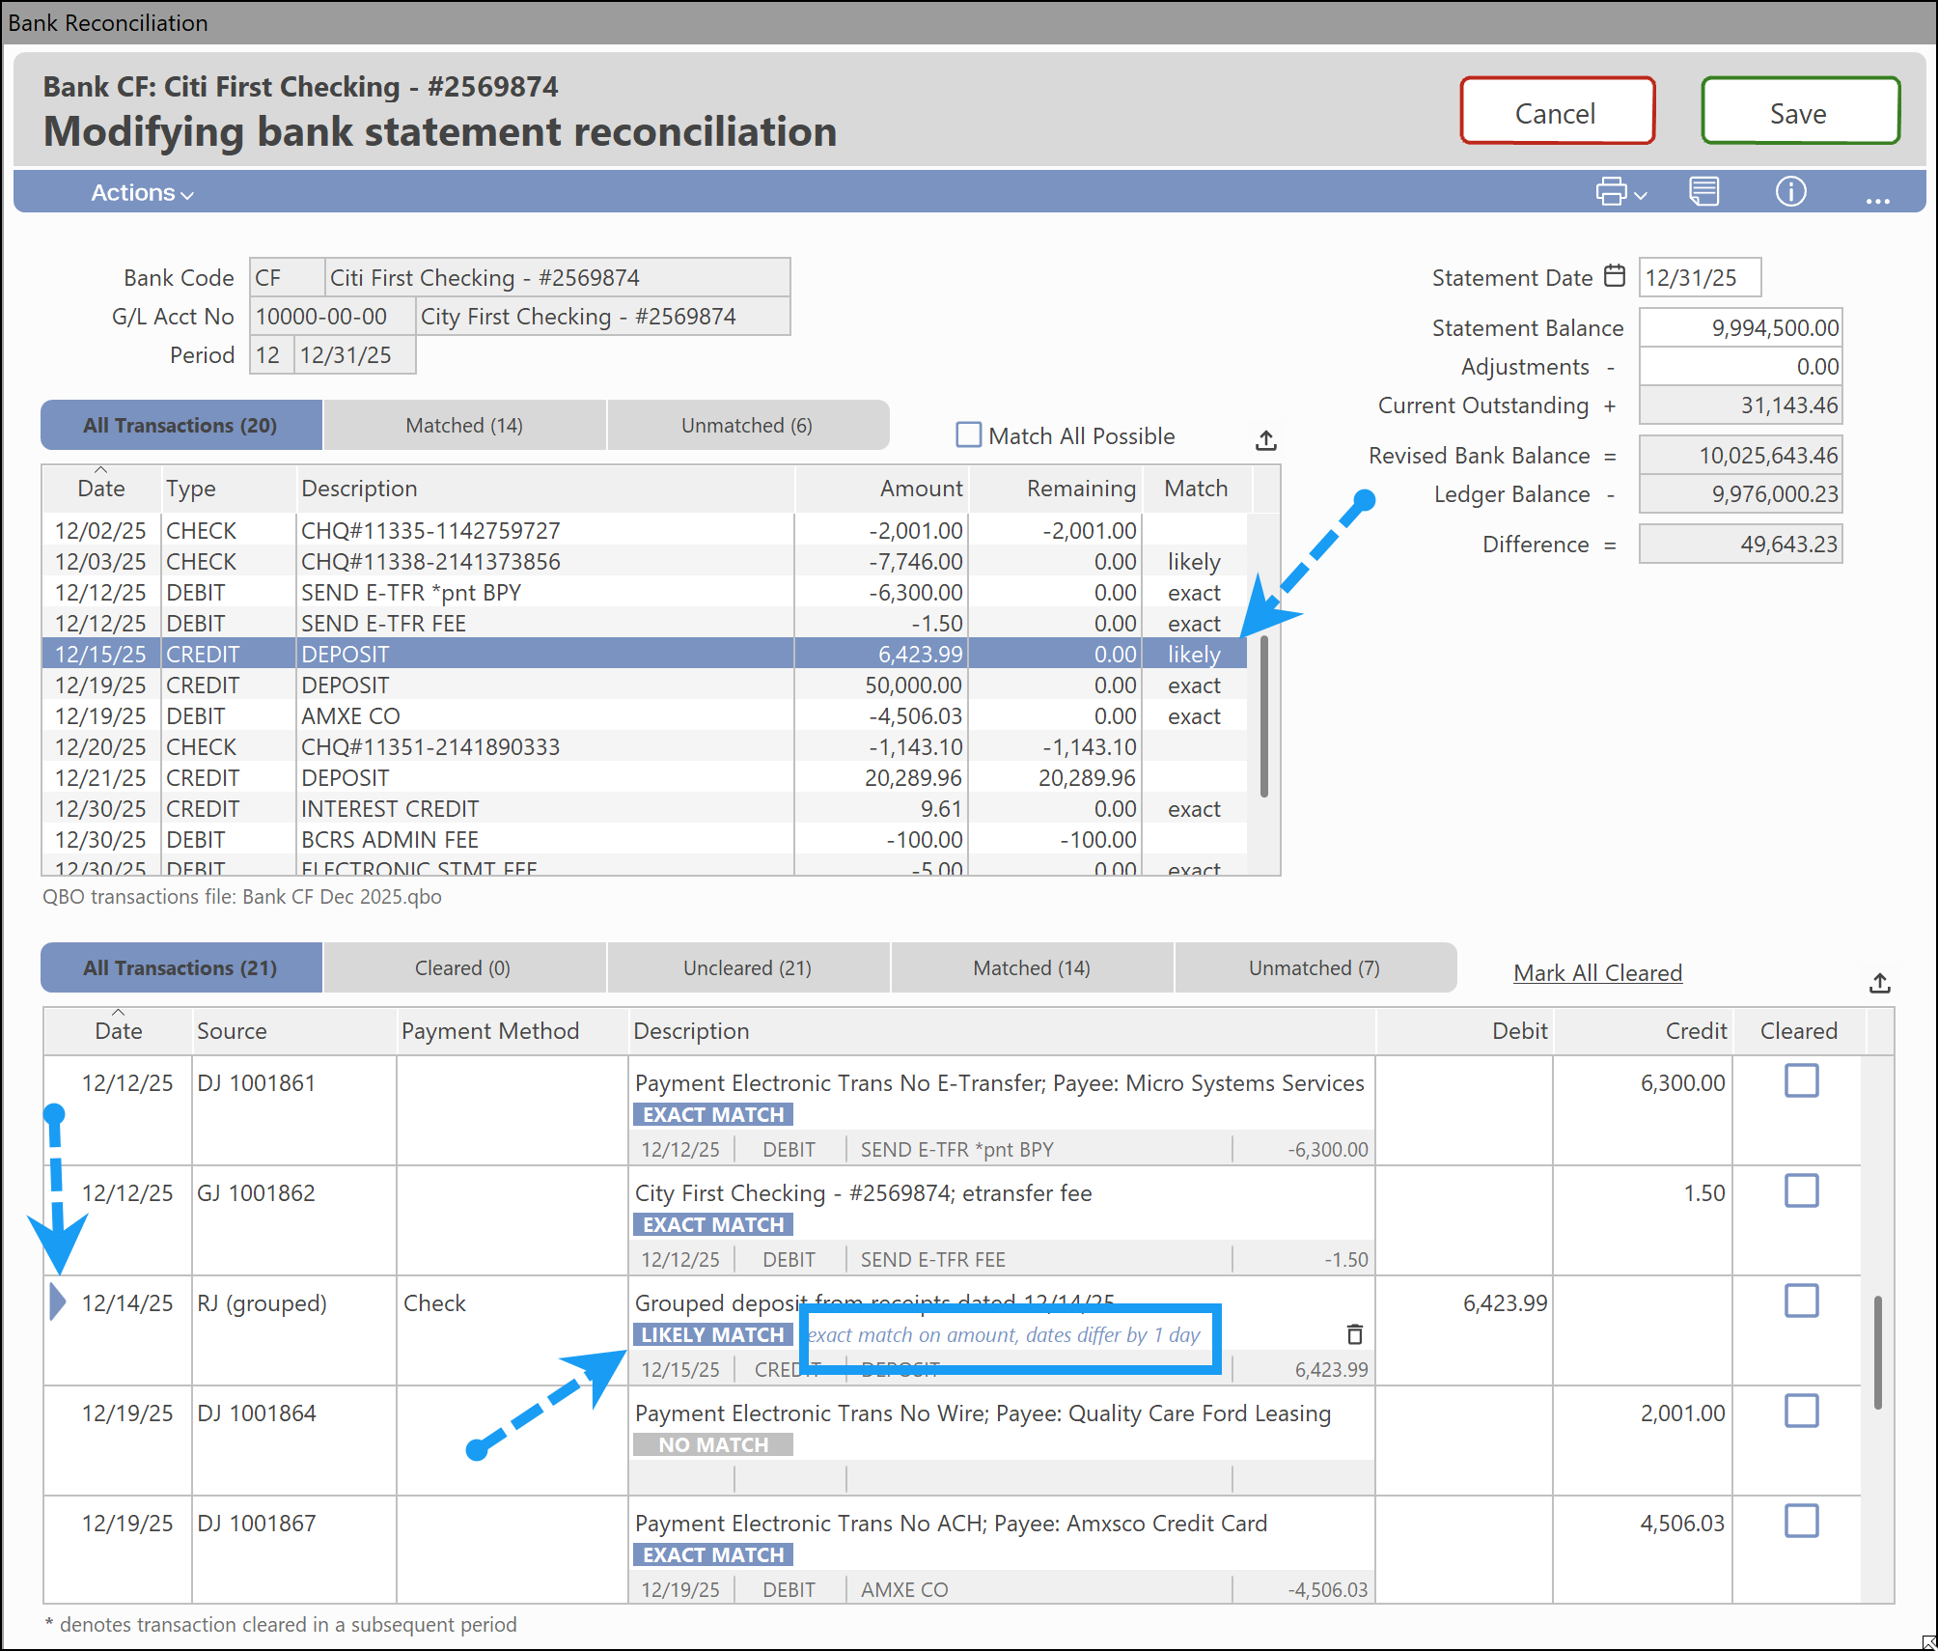This screenshot has height=1651, width=1938.
Task: Click the Statement Date calendar icon
Action: tap(1615, 276)
